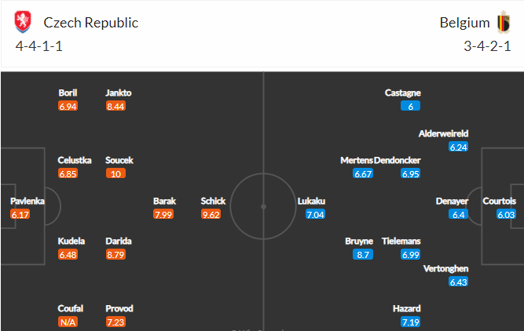
Task: Click the Czech Republic team crest icon
Action: 23,22
